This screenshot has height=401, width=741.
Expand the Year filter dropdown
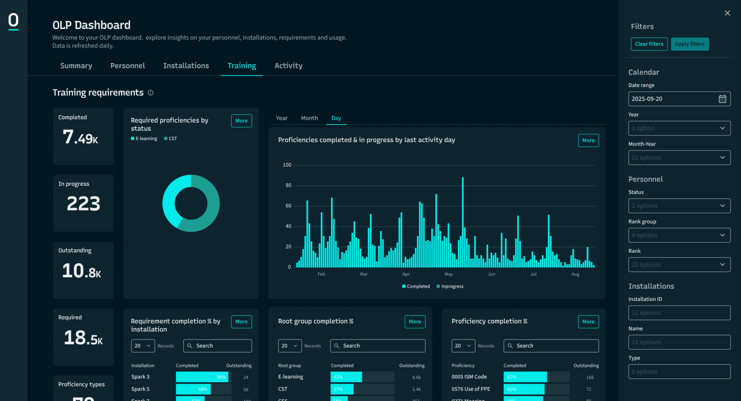click(679, 128)
